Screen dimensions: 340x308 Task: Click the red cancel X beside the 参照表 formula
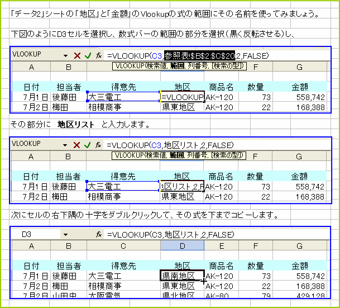click(x=77, y=56)
